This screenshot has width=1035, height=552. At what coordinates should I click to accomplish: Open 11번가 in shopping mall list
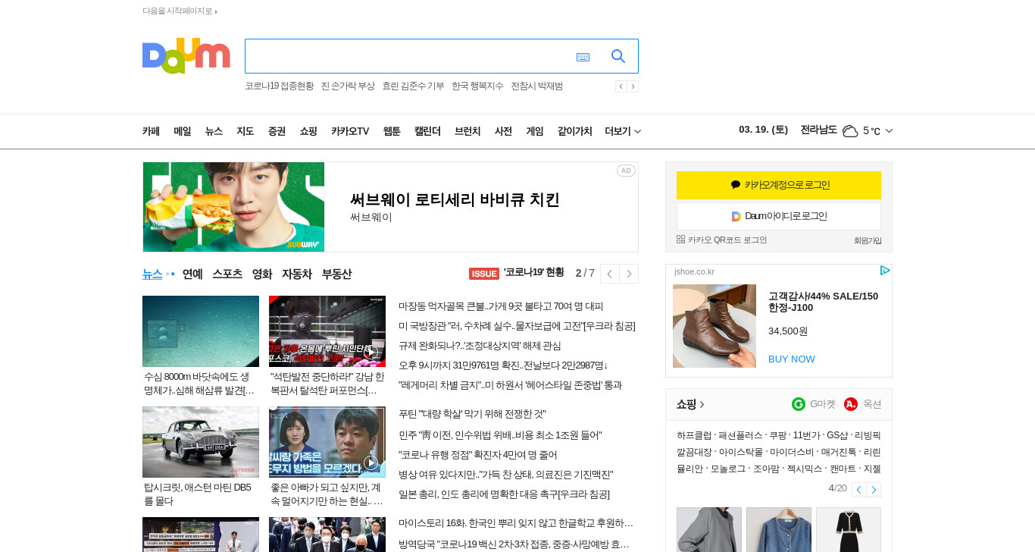pos(806,435)
